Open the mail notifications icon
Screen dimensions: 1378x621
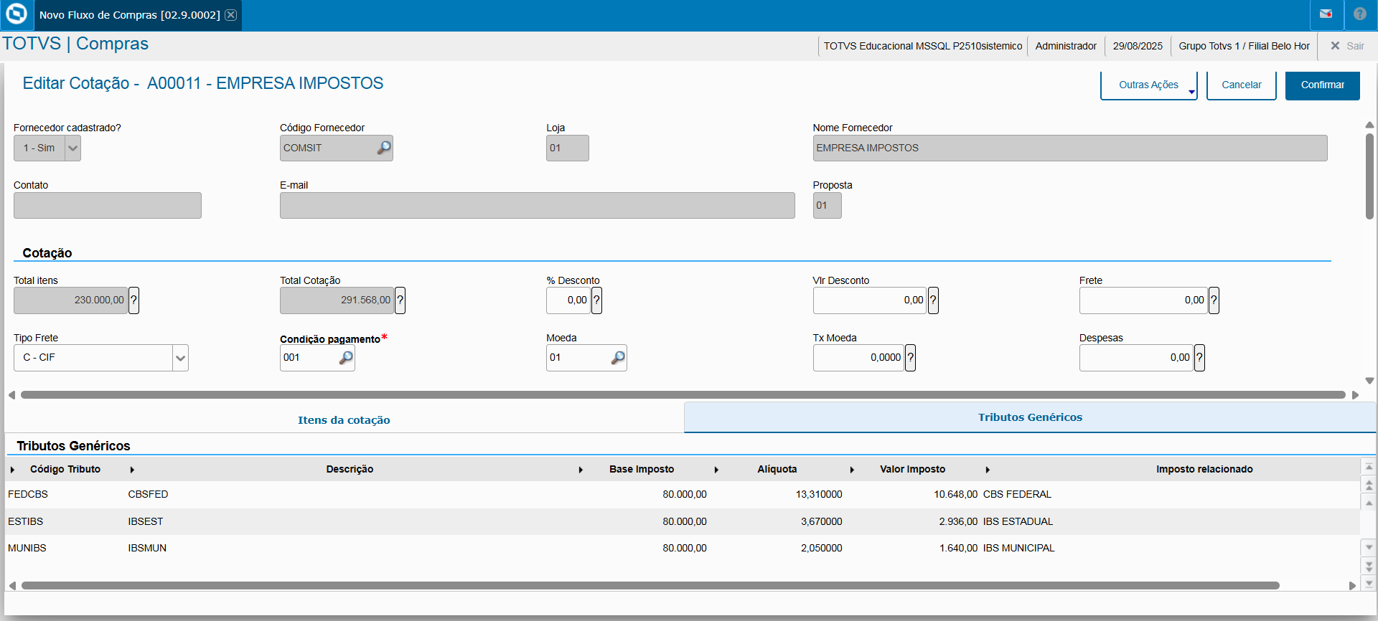click(x=1326, y=14)
